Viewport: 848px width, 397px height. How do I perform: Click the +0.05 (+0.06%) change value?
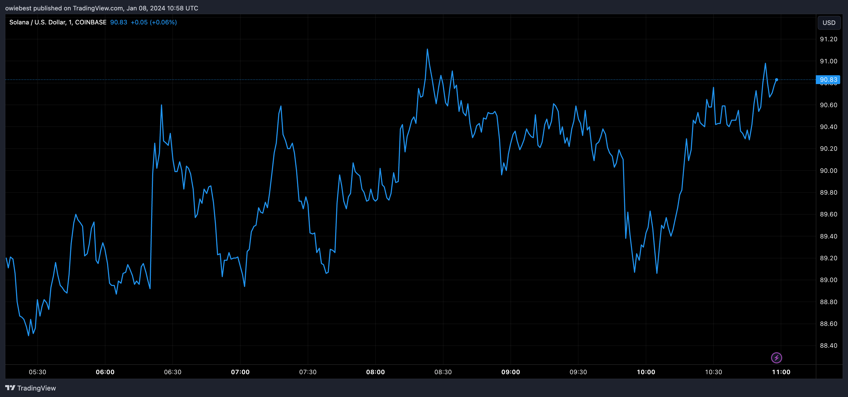[x=153, y=22]
